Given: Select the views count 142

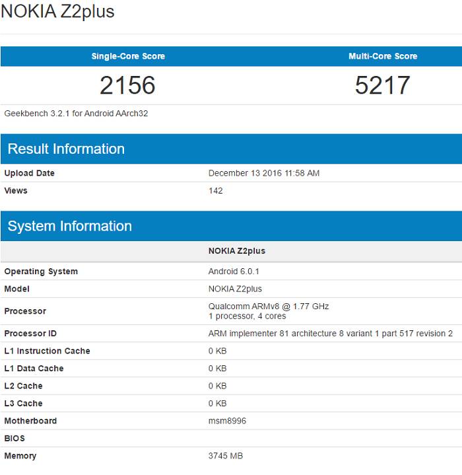Looking at the screenshot, I should point(215,190).
